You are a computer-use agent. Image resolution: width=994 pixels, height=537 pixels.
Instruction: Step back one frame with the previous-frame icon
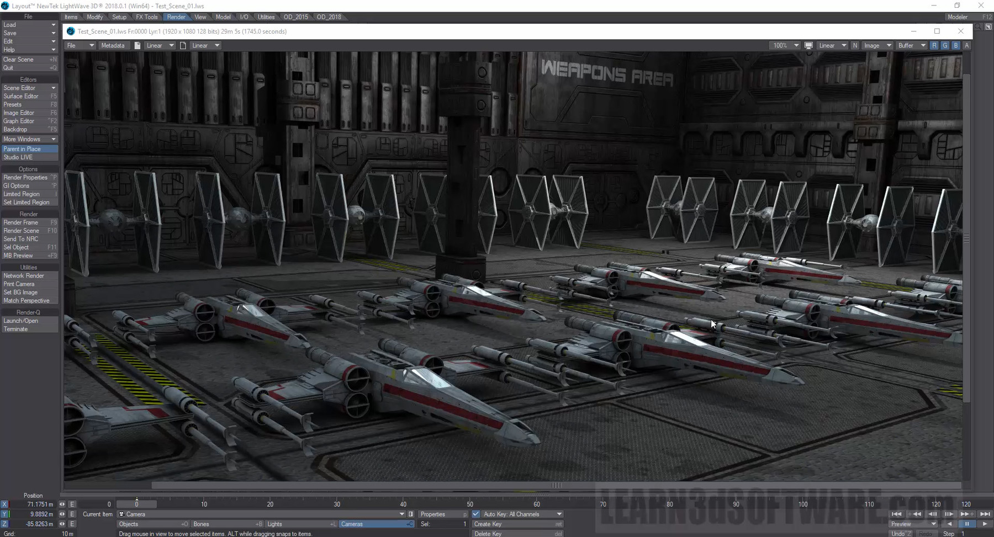coord(933,514)
